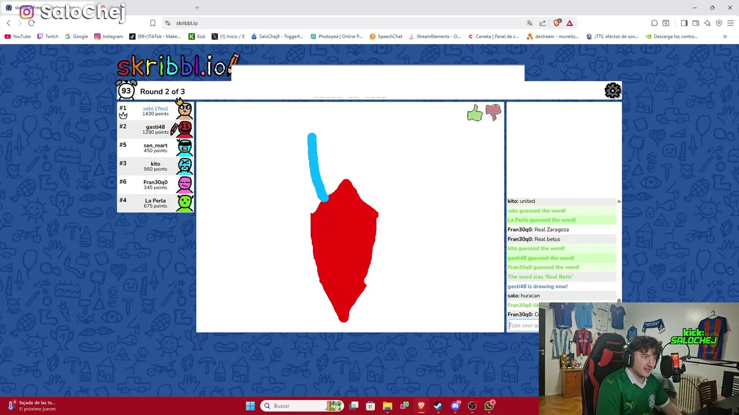Click the 'Round 2 of 3' label
739x415 pixels.
162,92
